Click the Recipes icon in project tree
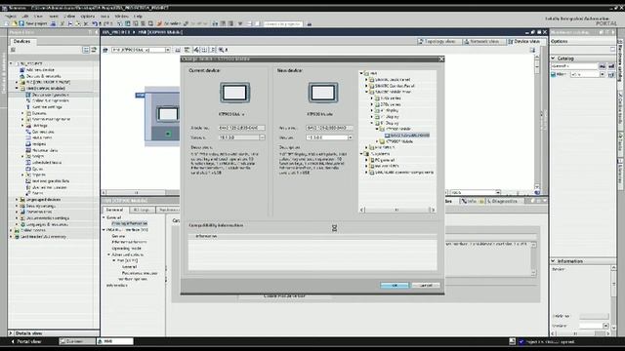This screenshot has height=351, width=625. tap(28, 144)
